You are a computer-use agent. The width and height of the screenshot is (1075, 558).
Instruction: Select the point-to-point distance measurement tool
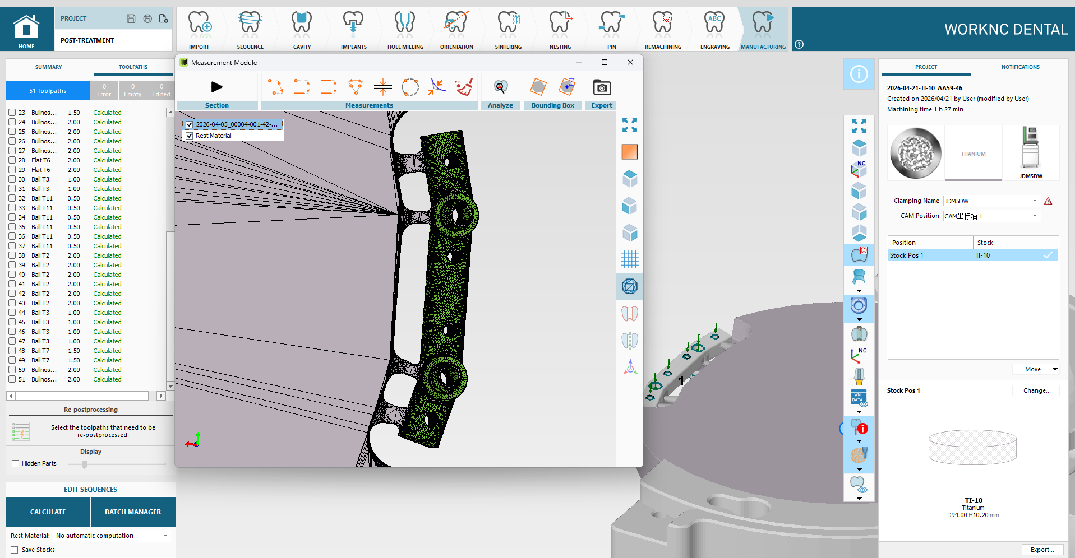(x=275, y=87)
